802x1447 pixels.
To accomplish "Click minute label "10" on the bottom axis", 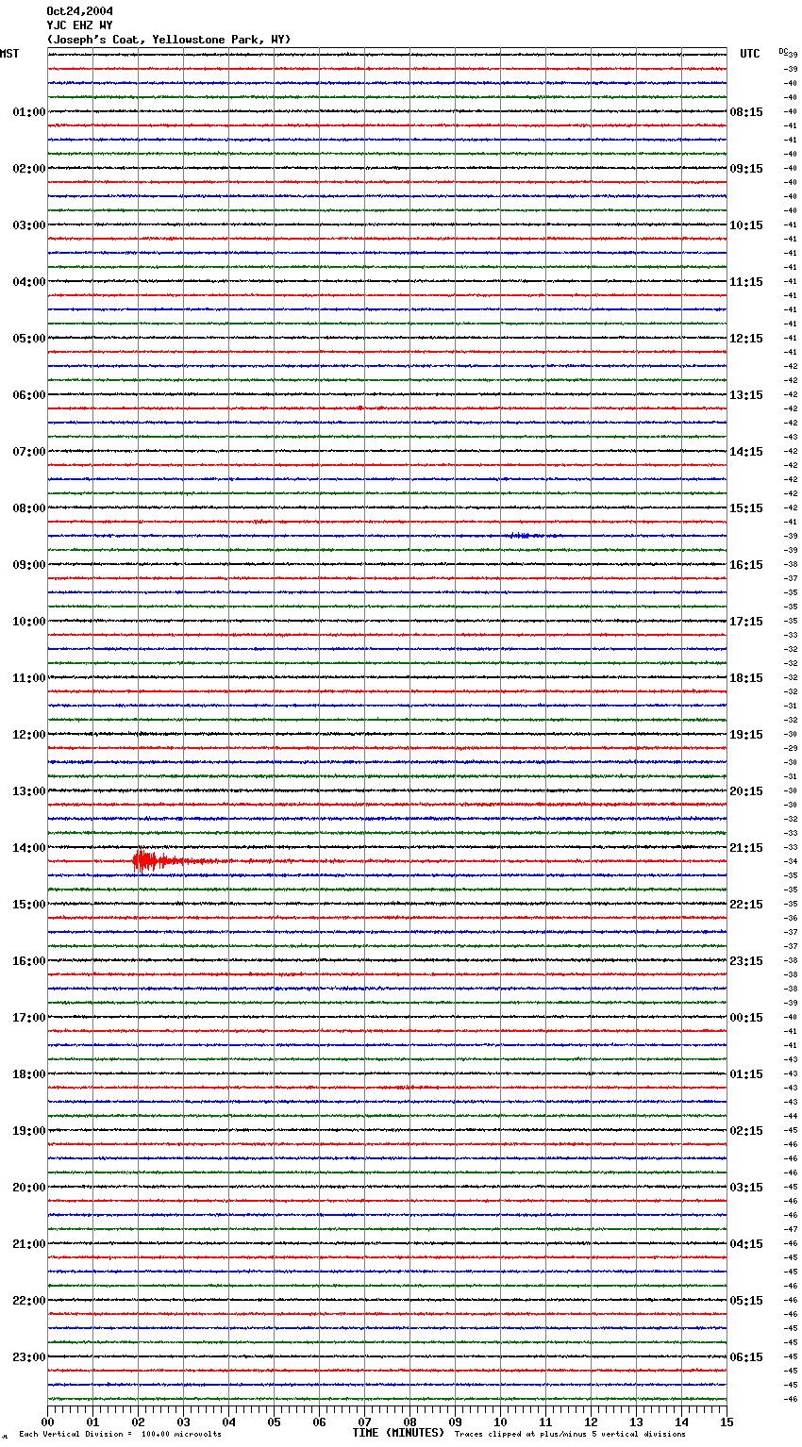I will (500, 1422).
